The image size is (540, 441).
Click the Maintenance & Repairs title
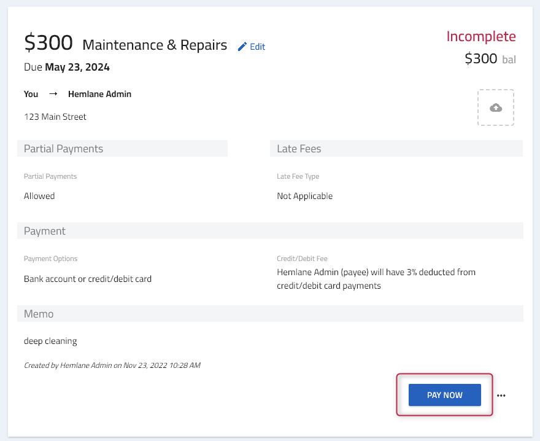(x=155, y=45)
